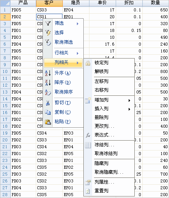Sort descending with 降序(D)
This screenshot has width=169, height=198.
[63, 82]
